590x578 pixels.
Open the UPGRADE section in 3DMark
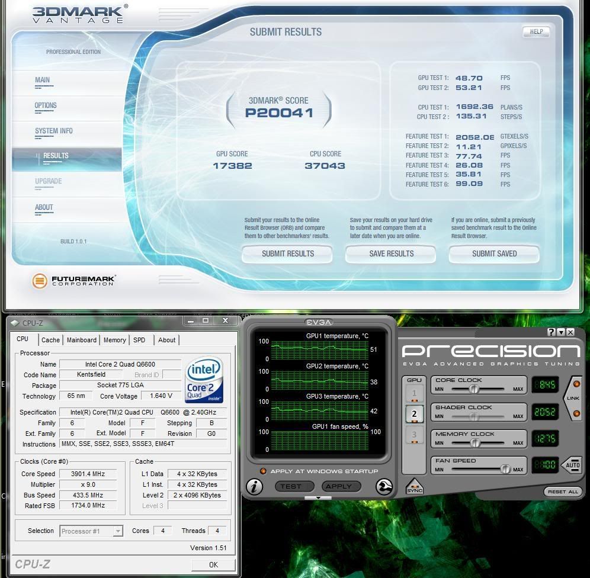pyautogui.click(x=48, y=182)
